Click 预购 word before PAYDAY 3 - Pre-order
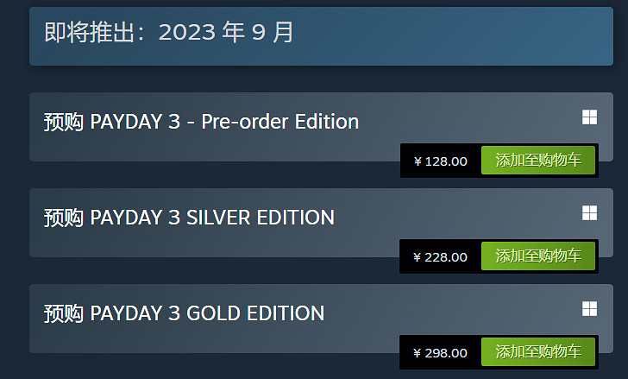628x379 pixels. [63, 122]
